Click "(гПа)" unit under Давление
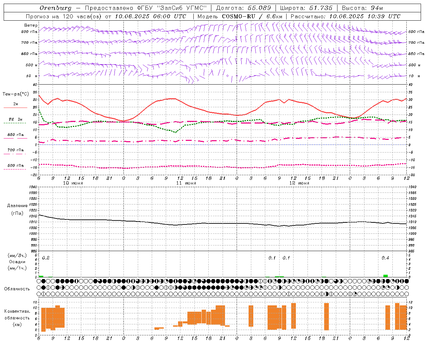 [x=17, y=213]
